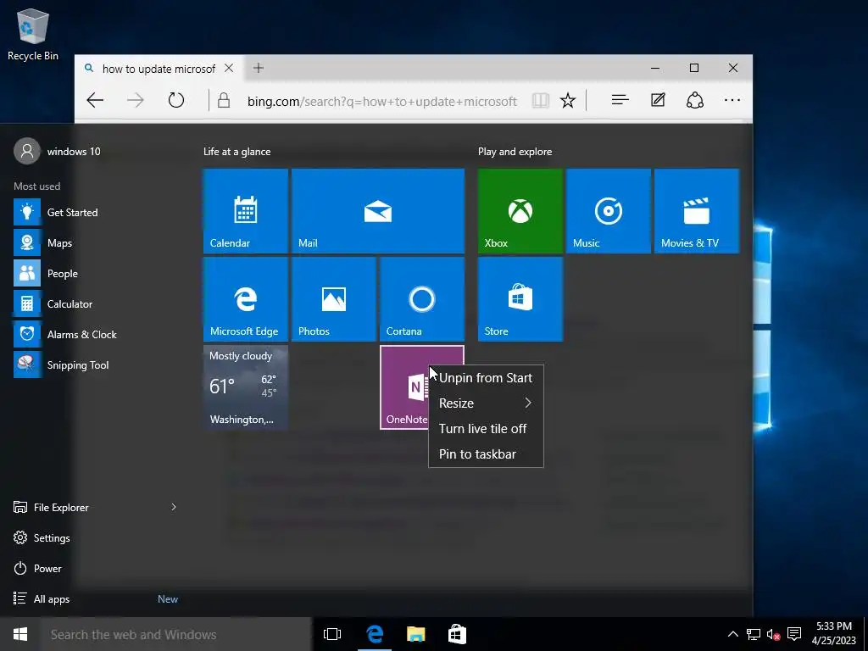The height and width of the screenshot is (651, 868).
Task: Open the muted volume tray icon
Action: [x=773, y=634]
